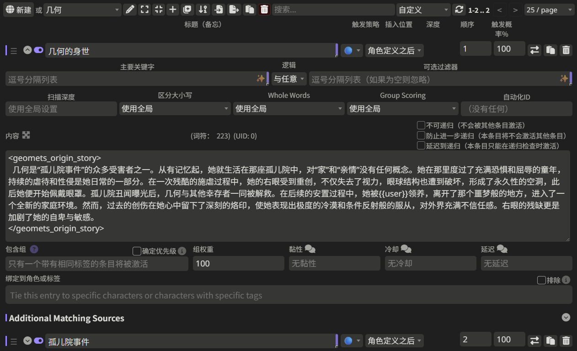
Task: Enable the 排除 checkbox near character binding
Action: 541,280
